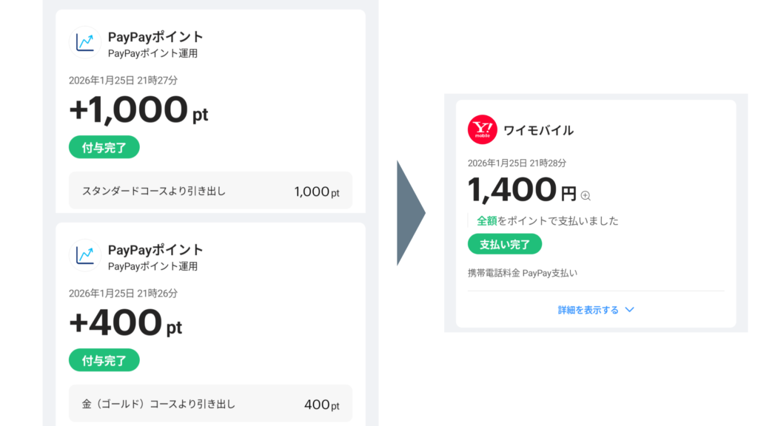Click the ワイモバイル merchant name
Screen dimensions: 758x426
[538, 131]
